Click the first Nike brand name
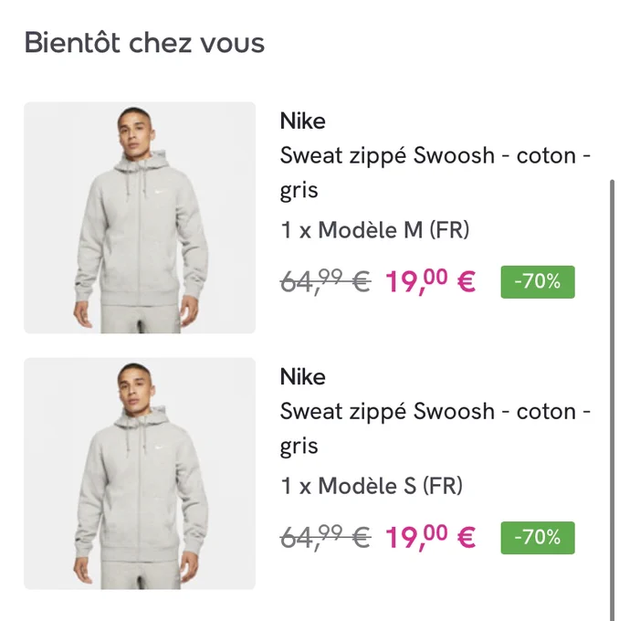The width and height of the screenshot is (619, 621). pyautogui.click(x=302, y=121)
